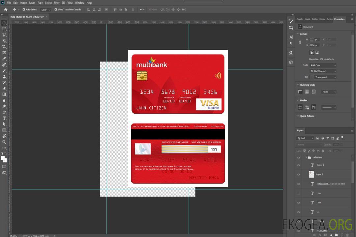Open the Transparent fill dropdown
The width and height of the screenshot is (356, 237).
point(325,77)
